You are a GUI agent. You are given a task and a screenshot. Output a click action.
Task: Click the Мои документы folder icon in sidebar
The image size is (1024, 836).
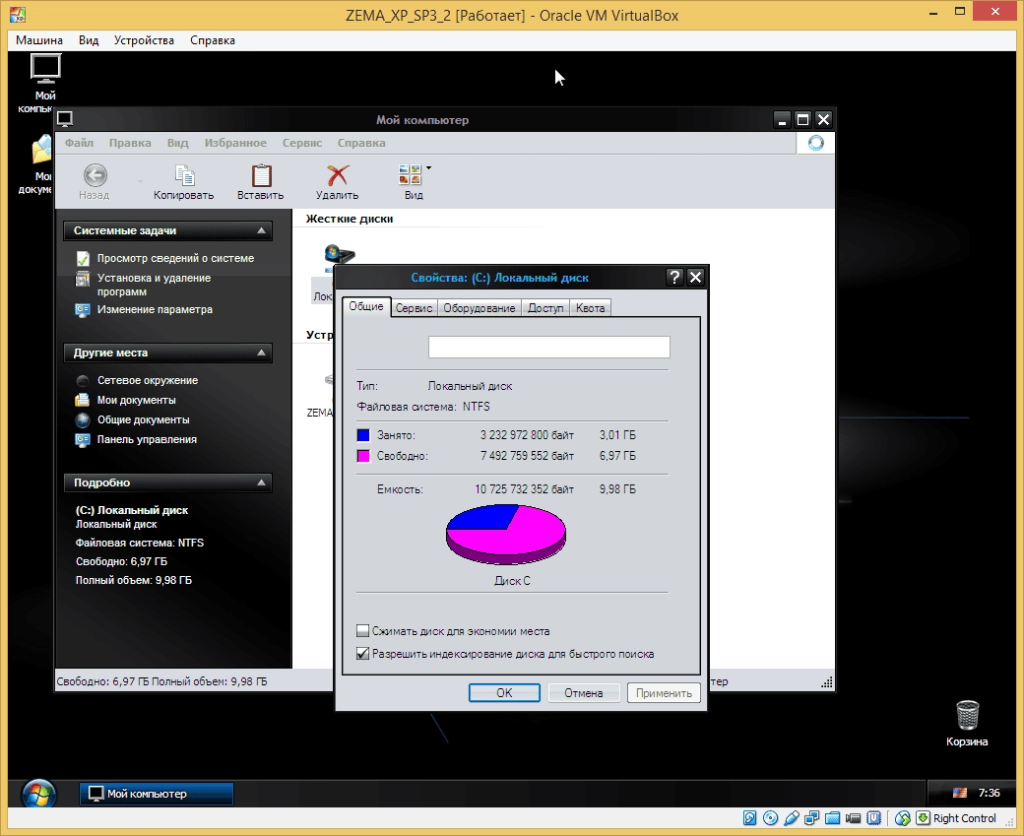point(83,400)
